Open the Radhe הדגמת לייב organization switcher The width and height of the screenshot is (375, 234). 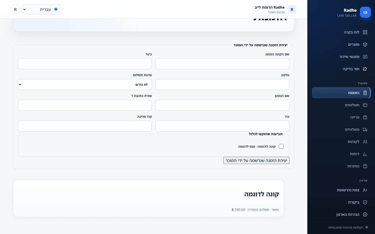click(x=275, y=9)
